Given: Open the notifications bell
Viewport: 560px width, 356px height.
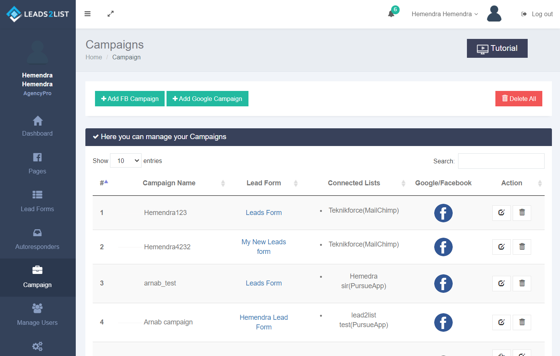Looking at the screenshot, I should point(392,14).
